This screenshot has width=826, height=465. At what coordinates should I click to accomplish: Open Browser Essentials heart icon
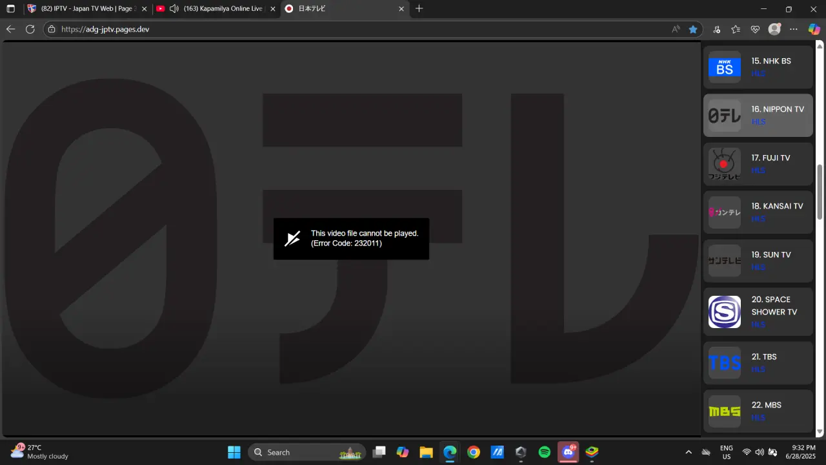(x=755, y=29)
